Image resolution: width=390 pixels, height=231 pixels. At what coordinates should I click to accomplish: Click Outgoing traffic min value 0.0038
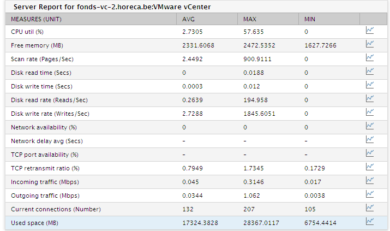click(x=315, y=196)
